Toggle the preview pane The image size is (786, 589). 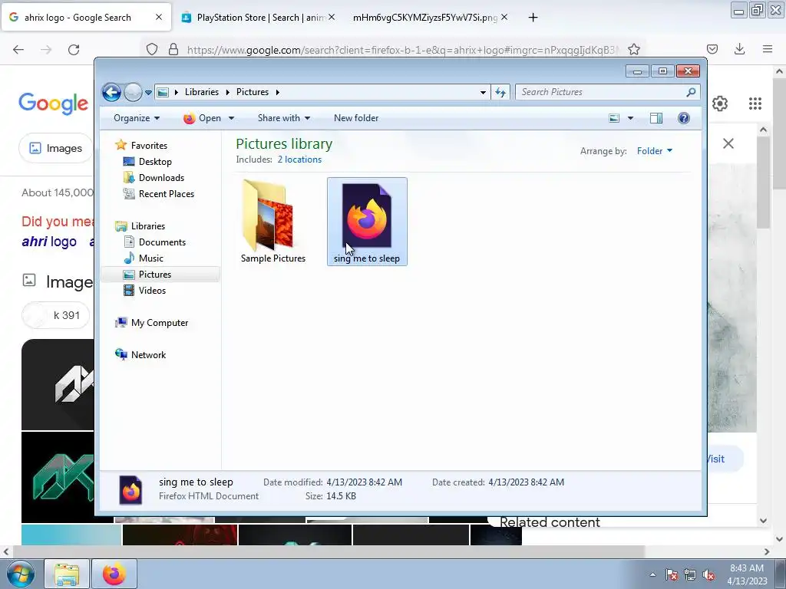656,118
